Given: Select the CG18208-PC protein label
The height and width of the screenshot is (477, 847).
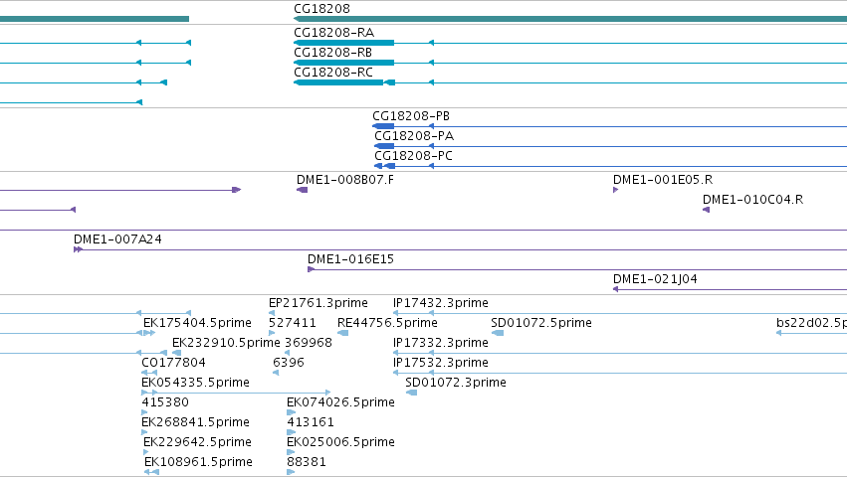Looking at the screenshot, I should coord(414,156).
